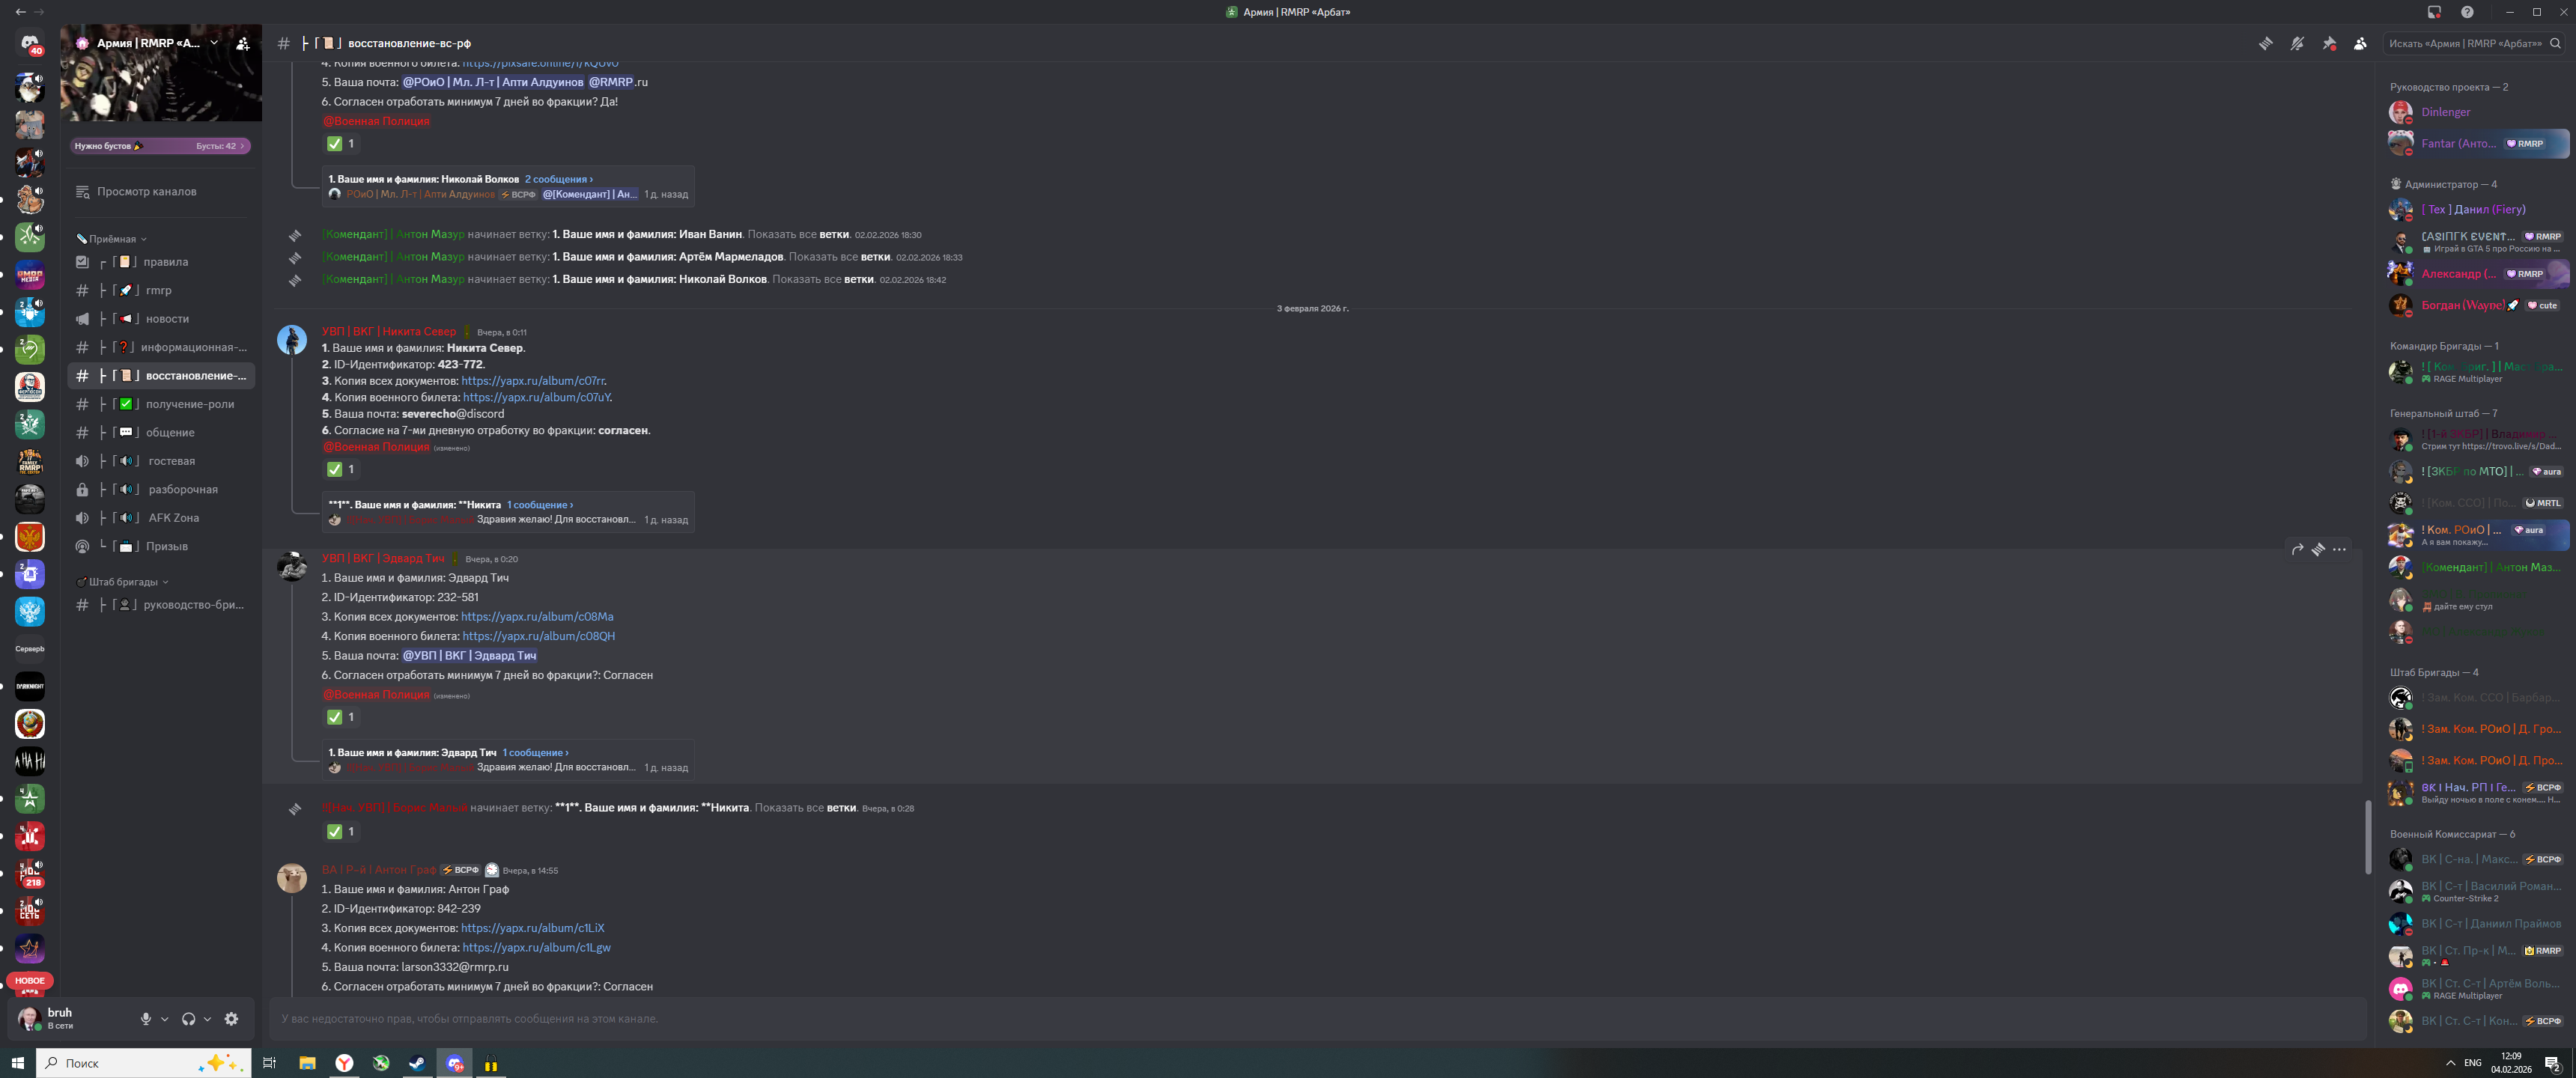Screen dimensions: 2576x1078
Task: Open the yapx.ru/album/c08Ma link
Action: 537,617
